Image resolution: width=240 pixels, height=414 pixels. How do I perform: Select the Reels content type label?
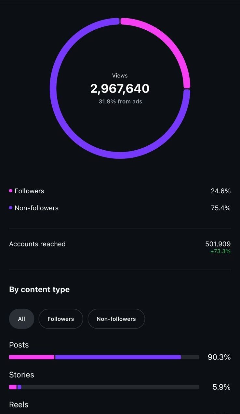[x=19, y=405]
